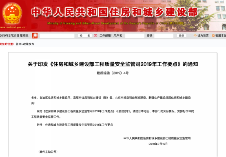Click the 检索 search button

[85, 36]
